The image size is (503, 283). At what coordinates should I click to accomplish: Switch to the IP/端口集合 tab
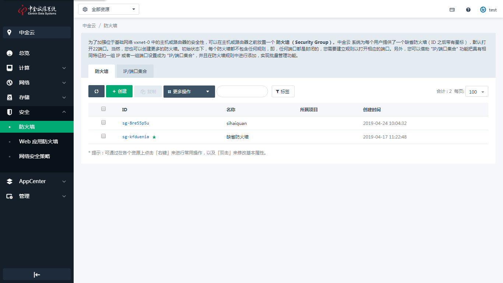[x=135, y=71]
